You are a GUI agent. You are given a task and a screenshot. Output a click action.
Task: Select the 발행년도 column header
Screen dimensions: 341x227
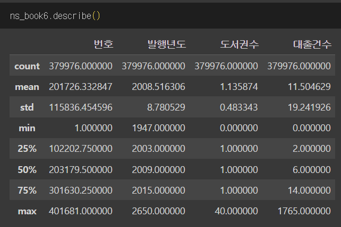point(167,44)
